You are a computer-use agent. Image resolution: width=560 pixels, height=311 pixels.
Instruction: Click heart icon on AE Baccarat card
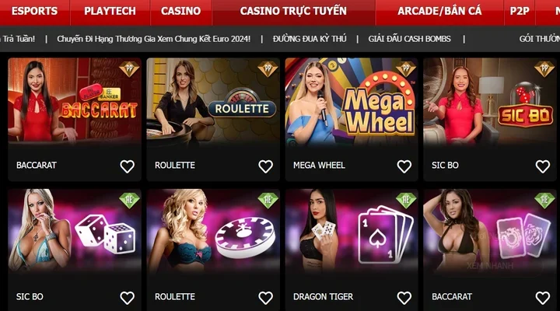coord(543,298)
